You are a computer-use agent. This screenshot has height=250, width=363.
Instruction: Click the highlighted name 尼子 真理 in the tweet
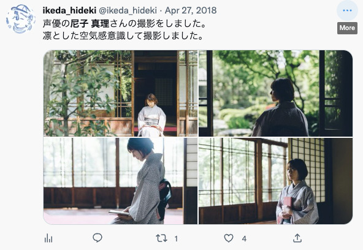tap(90, 23)
